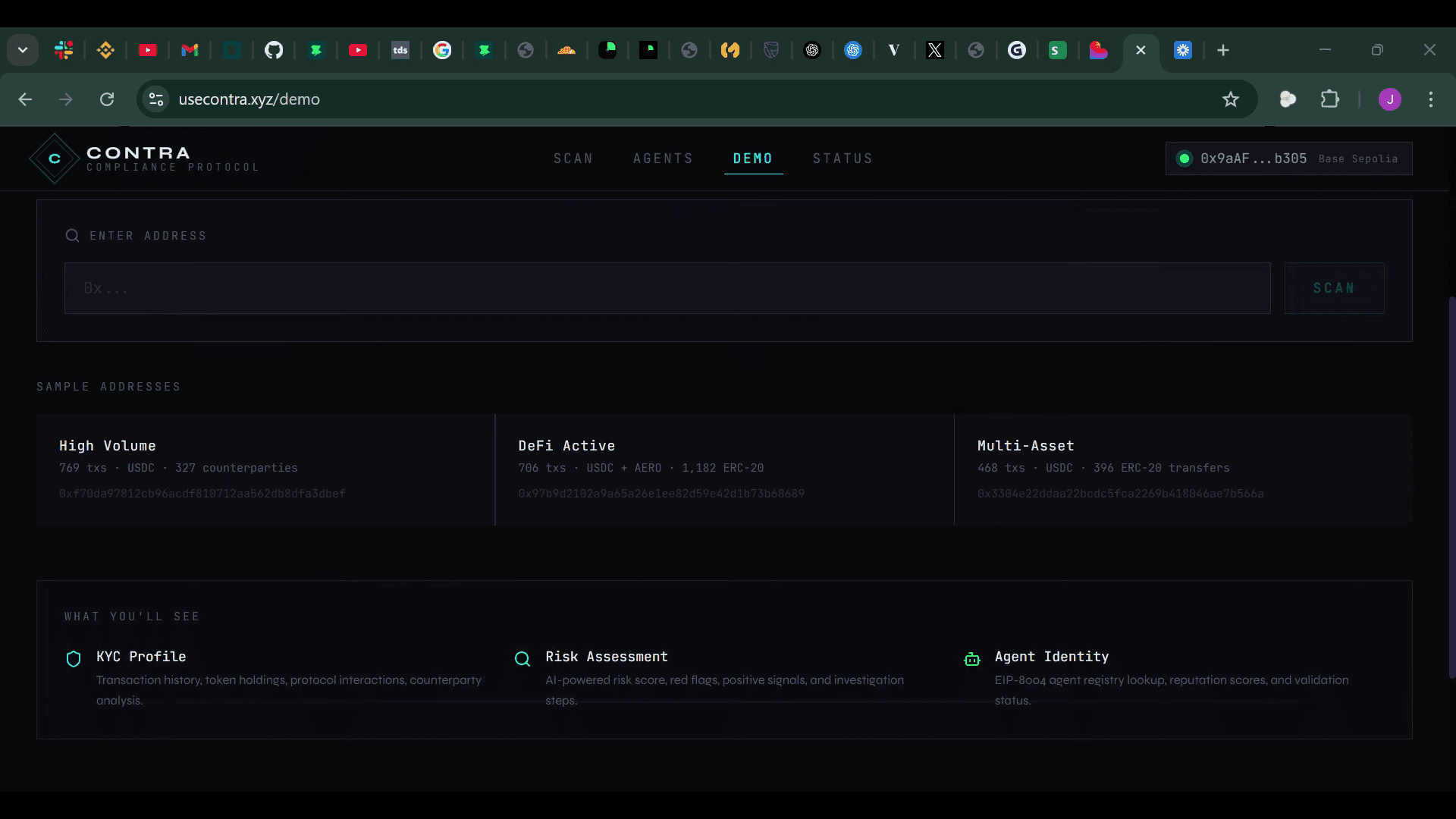Viewport: 1456px width, 819px height.
Task: Click the SAMPLE ADDRESSES label
Action: pos(109,387)
